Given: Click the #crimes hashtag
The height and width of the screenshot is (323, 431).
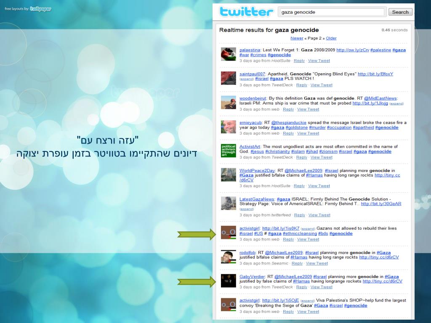Looking at the screenshot, I should [x=258, y=55].
